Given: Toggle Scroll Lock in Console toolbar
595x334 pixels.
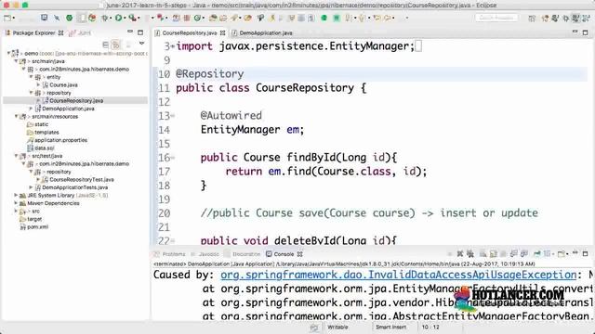Looking at the screenshot, I should coord(494,253).
